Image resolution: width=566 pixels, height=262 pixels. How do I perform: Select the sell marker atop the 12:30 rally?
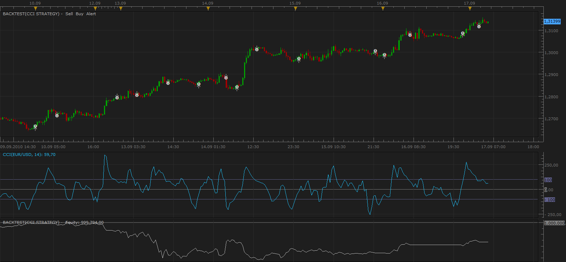[x=257, y=49]
